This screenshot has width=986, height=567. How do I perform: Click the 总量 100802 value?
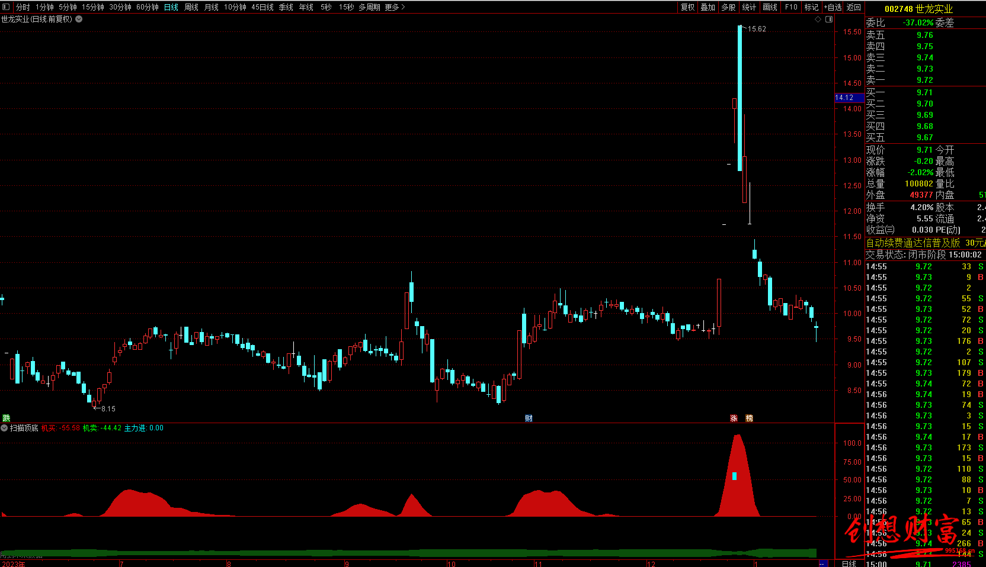pyautogui.click(x=919, y=183)
